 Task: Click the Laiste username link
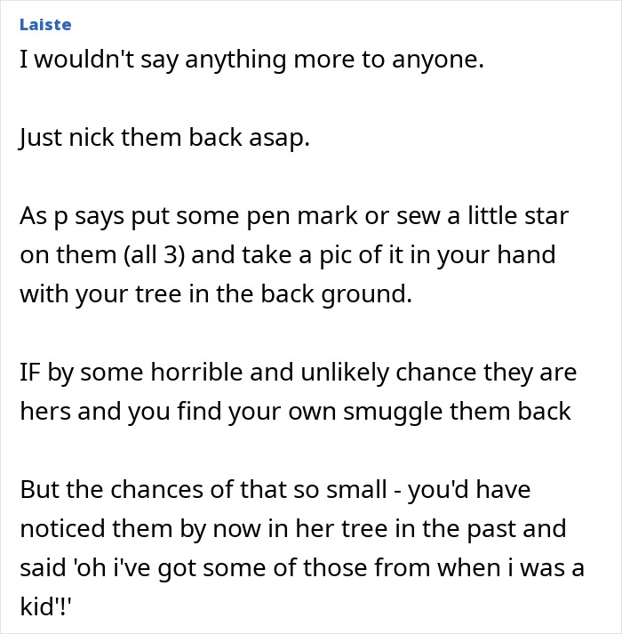(x=44, y=25)
